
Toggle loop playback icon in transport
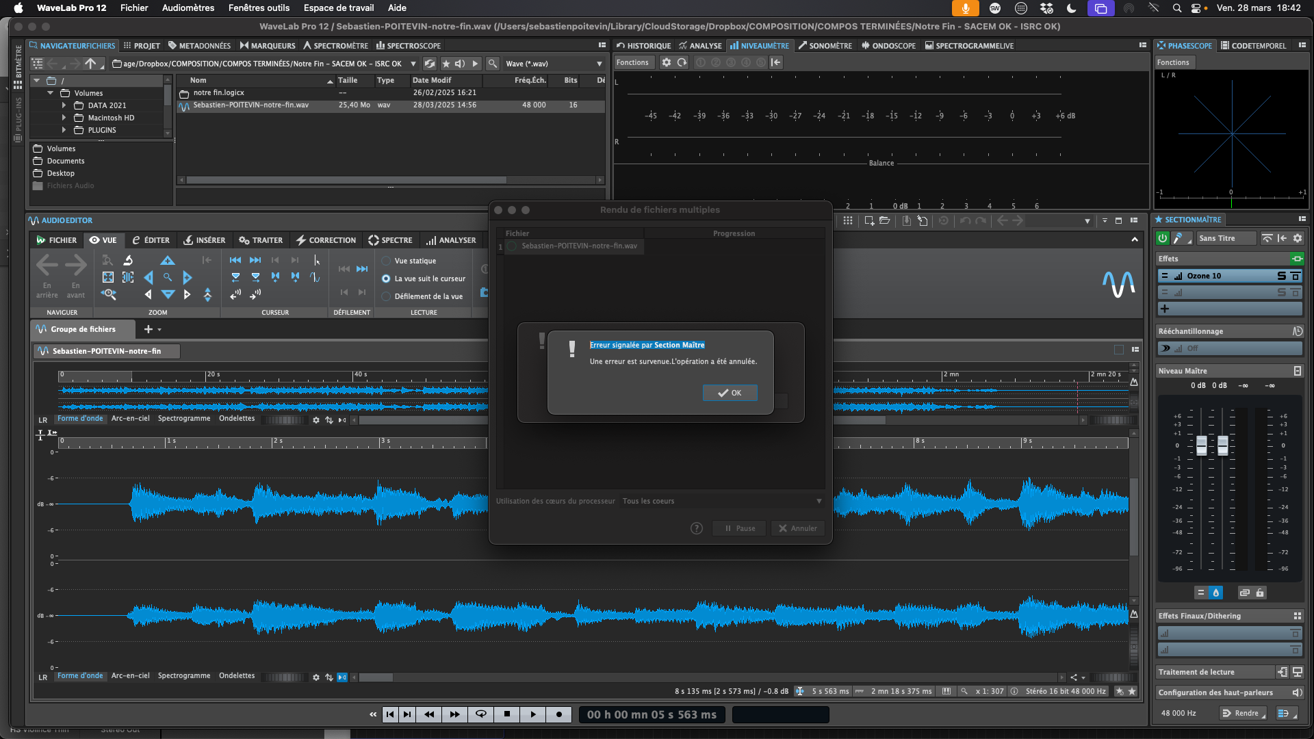point(481,714)
